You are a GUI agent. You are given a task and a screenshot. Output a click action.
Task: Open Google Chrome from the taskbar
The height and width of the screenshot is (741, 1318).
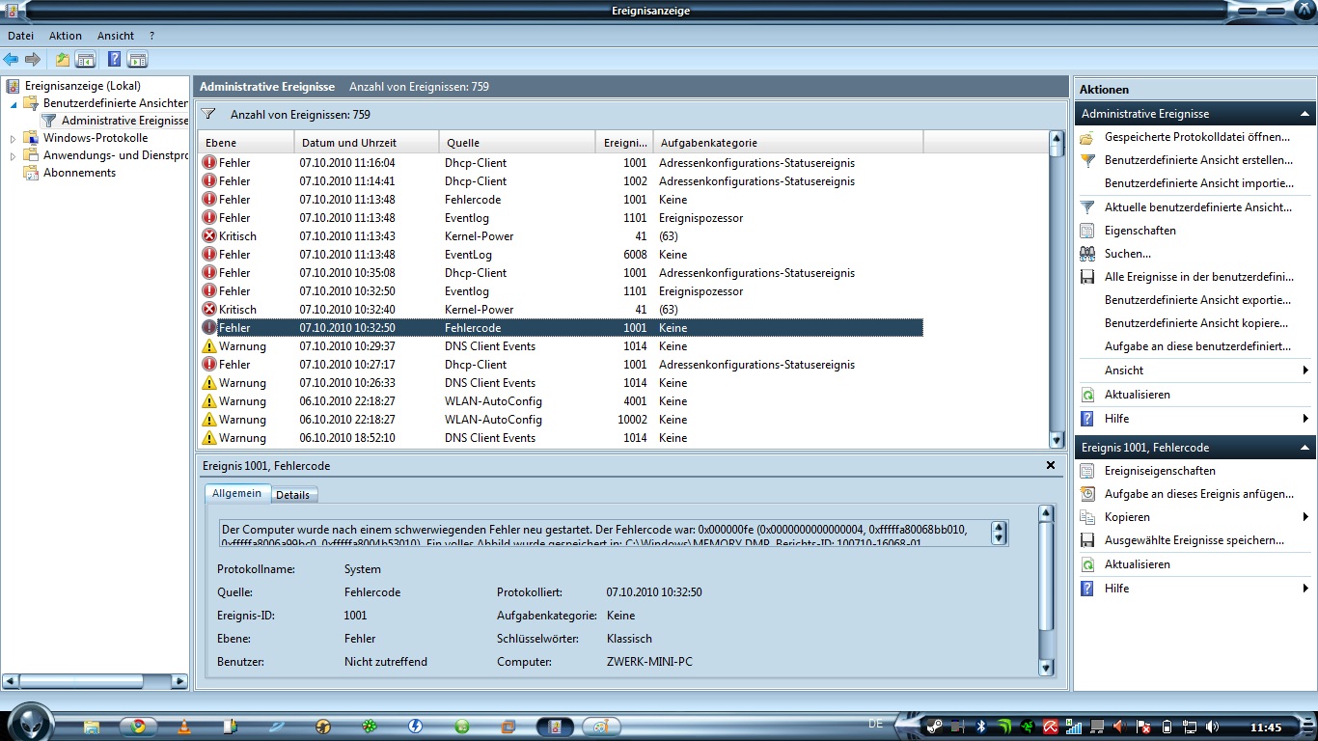(x=138, y=727)
